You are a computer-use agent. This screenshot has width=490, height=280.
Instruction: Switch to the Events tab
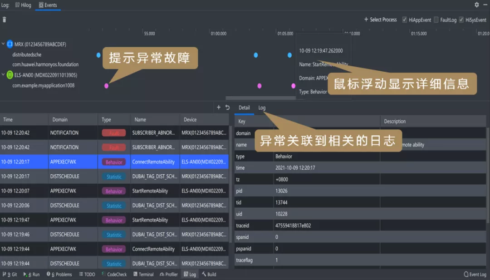point(48,5)
